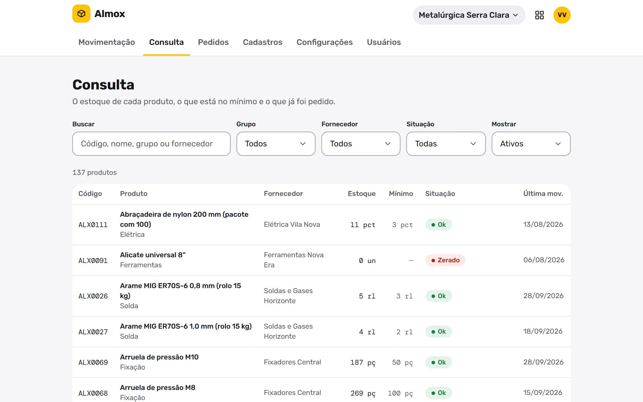
Task: Click stock value 0 un
Action: [x=367, y=261]
